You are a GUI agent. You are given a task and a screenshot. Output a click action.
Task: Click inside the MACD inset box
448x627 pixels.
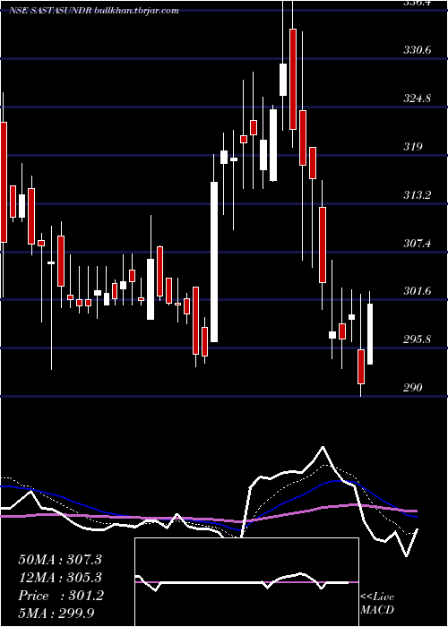246,582
